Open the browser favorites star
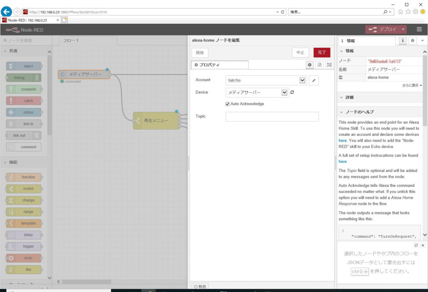 (408, 12)
